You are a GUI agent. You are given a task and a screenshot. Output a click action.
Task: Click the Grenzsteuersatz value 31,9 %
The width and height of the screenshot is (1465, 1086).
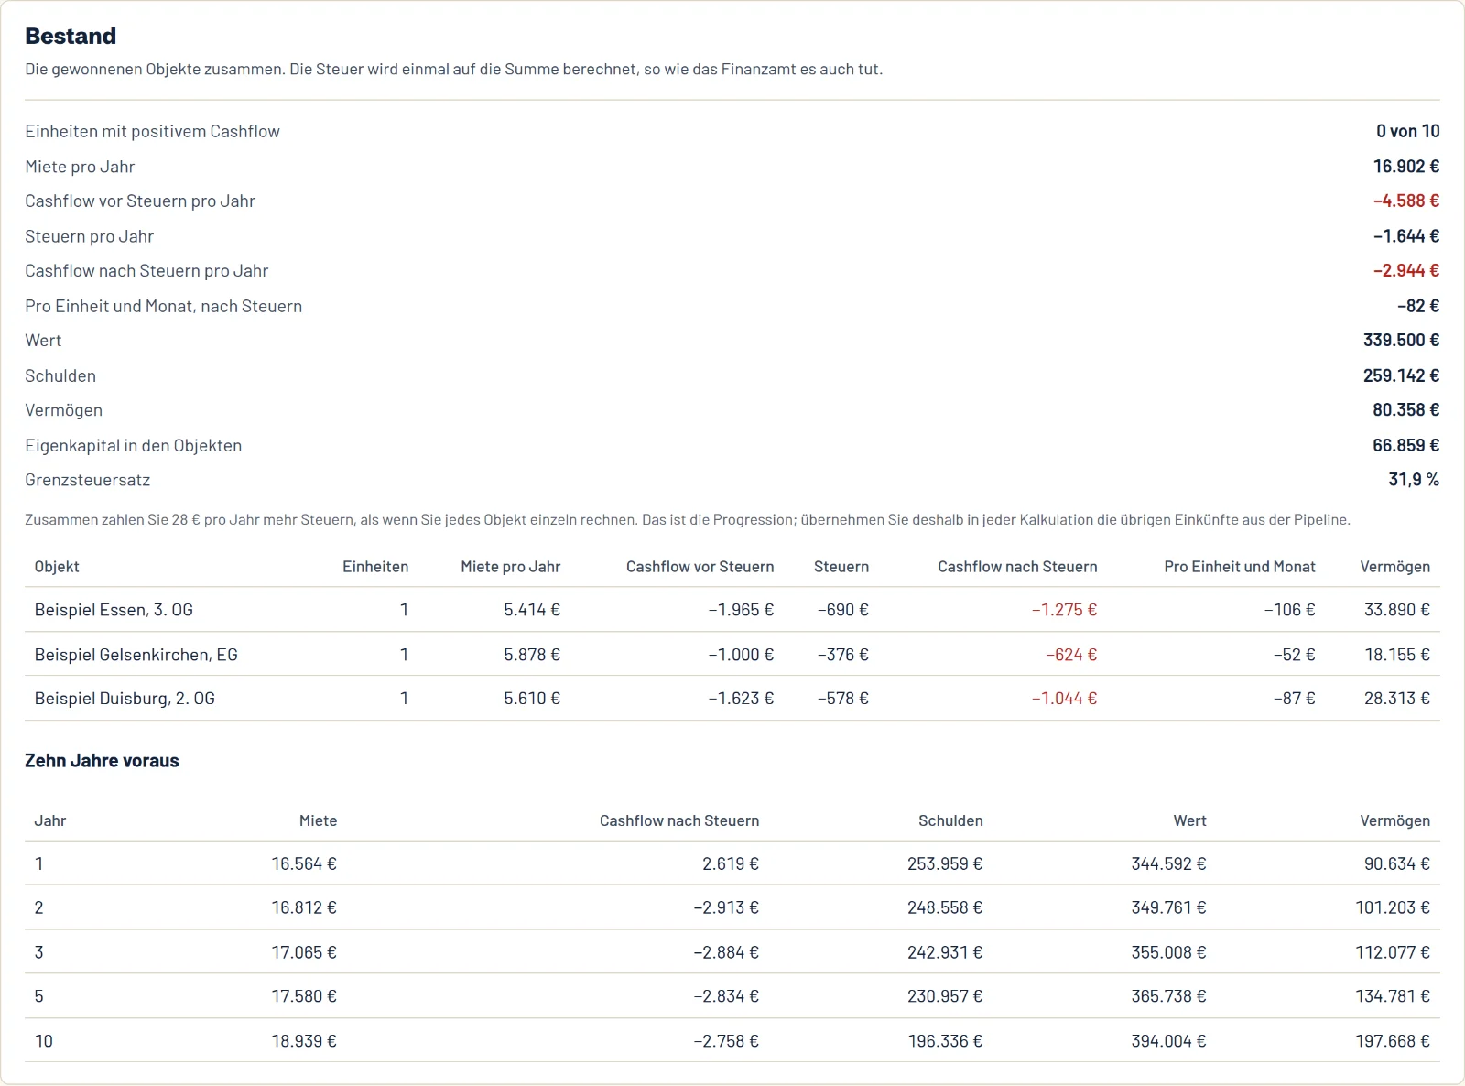pos(1414,480)
